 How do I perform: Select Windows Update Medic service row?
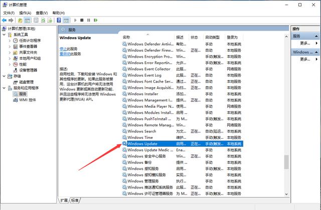click(x=183, y=150)
